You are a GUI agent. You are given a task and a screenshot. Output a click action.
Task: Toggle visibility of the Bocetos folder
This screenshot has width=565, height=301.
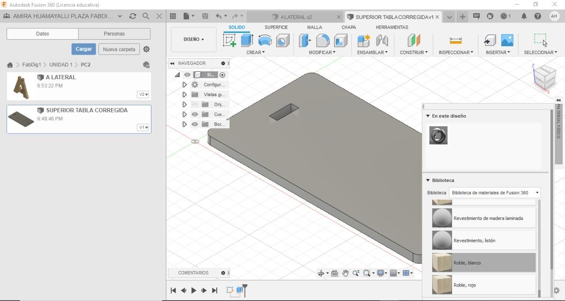pyautogui.click(x=195, y=124)
